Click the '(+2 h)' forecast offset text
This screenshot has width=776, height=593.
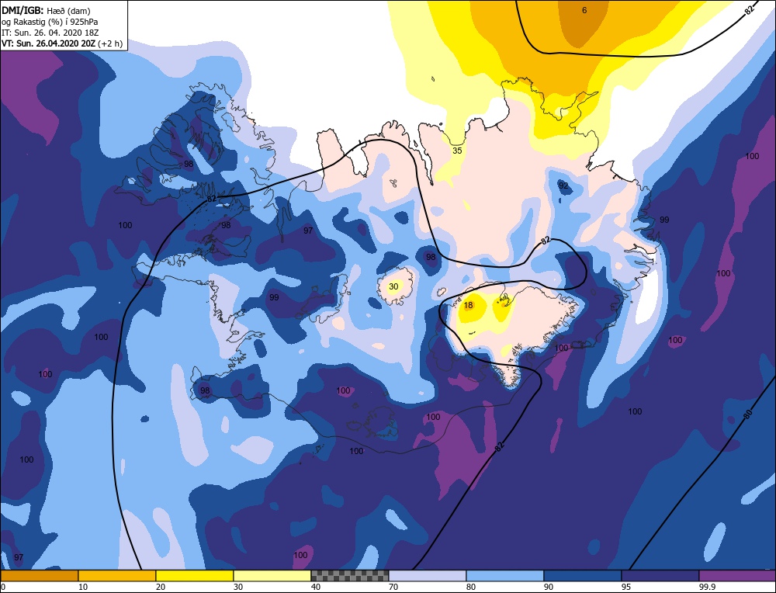[110, 43]
